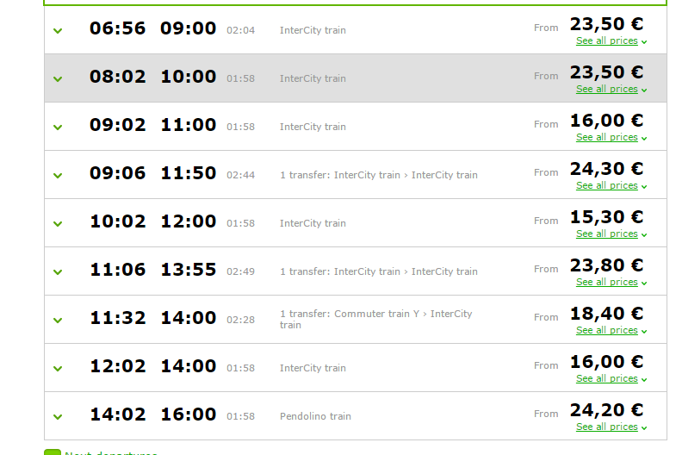
Task: See all prices for the 12:02 departure
Action: (x=607, y=379)
